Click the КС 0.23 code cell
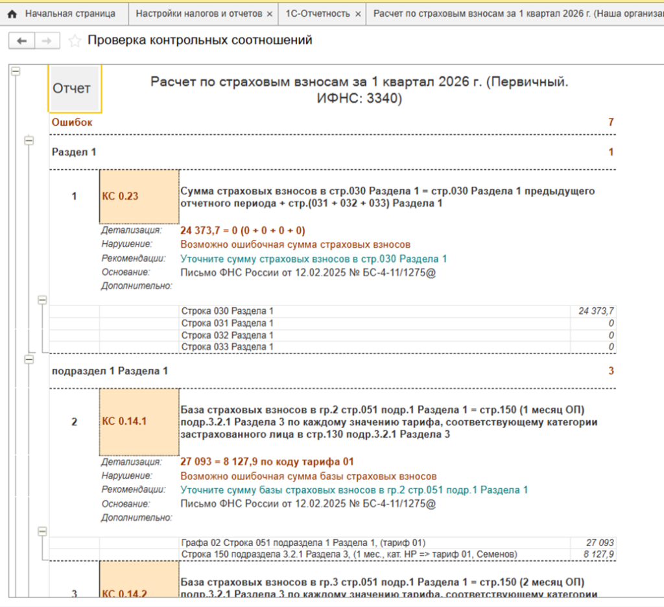The height and width of the screenshot is (607, 664). (x=139, y=195)
